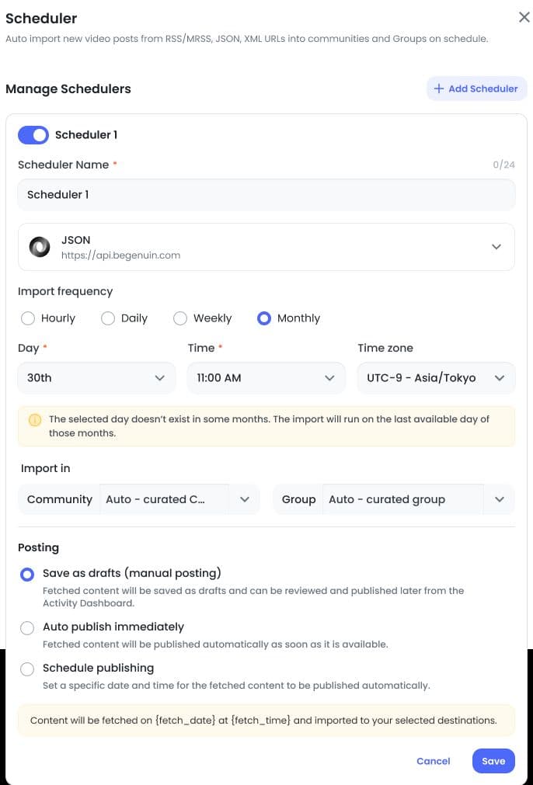This screenshot has height=785, width=533.
Task: Open the Time zone Asia/Tokyo dropdown
Action: 436,378
